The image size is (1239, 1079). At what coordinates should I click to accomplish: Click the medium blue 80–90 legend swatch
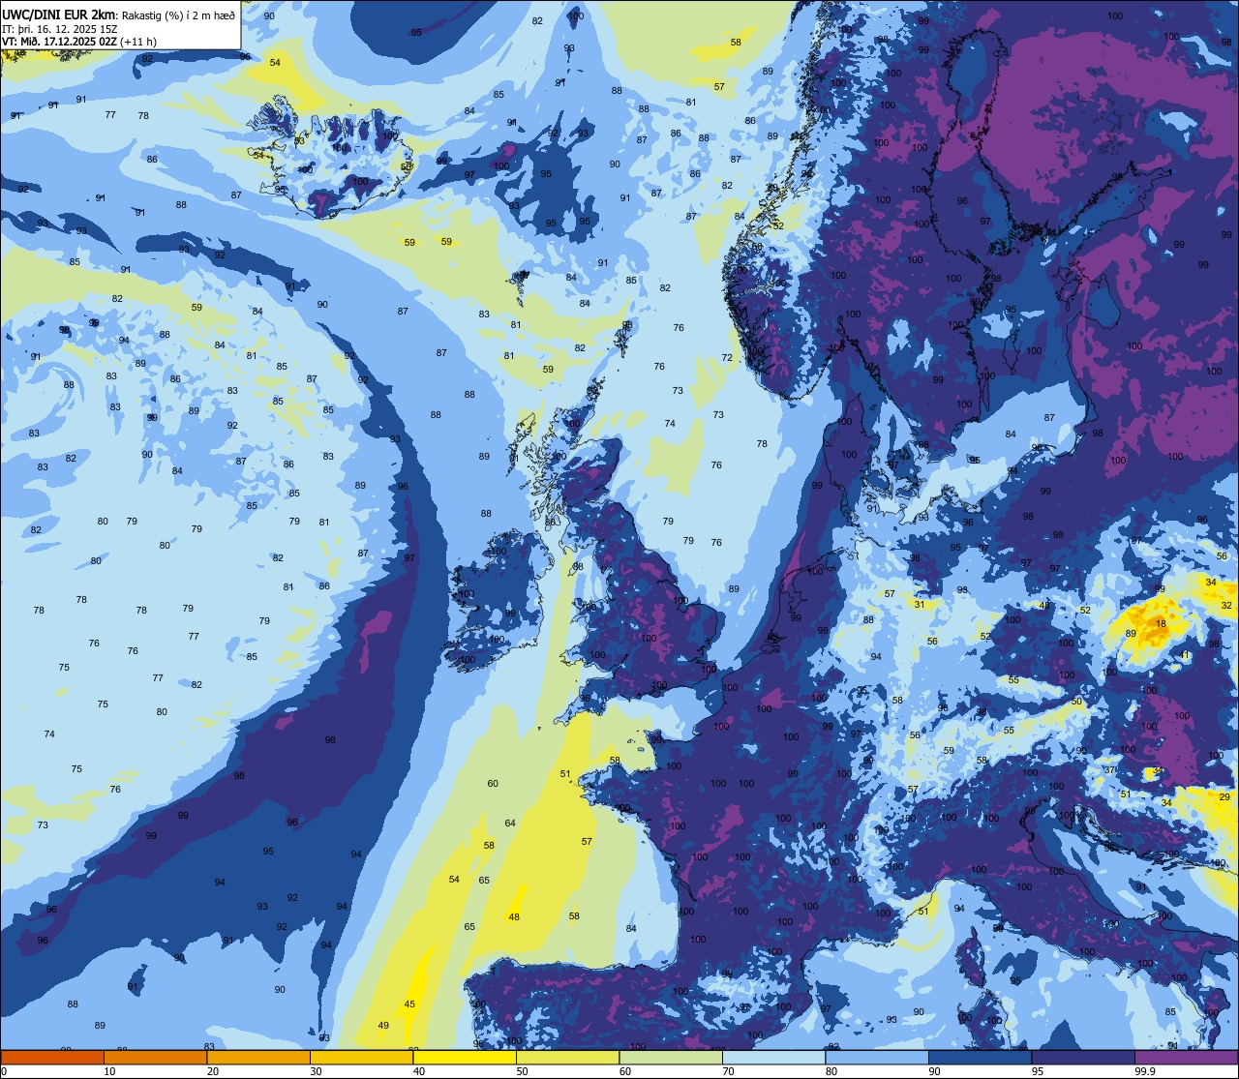point(877,1057)
